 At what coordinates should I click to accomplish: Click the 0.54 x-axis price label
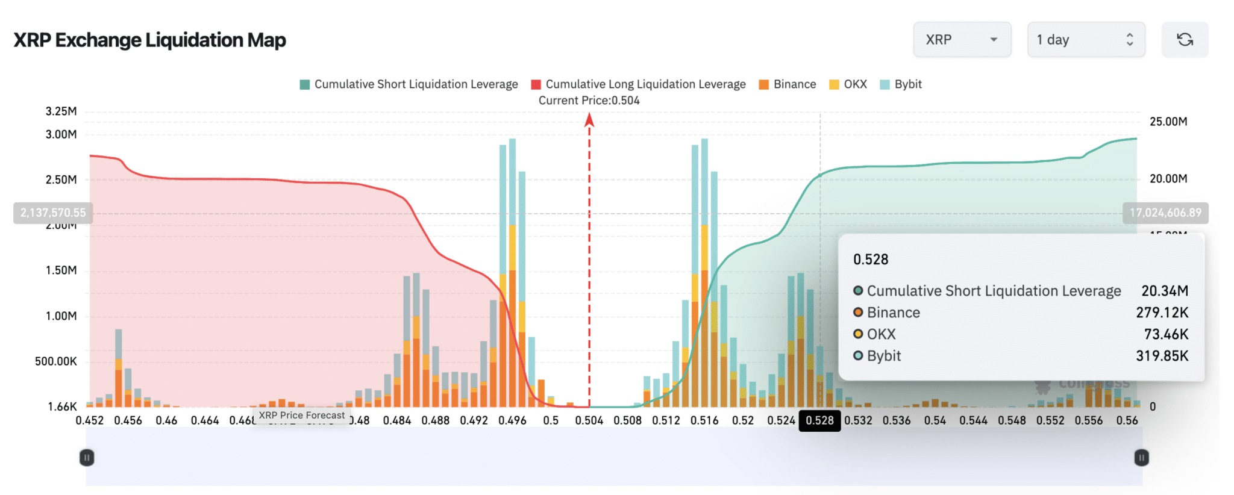tap(935, 420)
